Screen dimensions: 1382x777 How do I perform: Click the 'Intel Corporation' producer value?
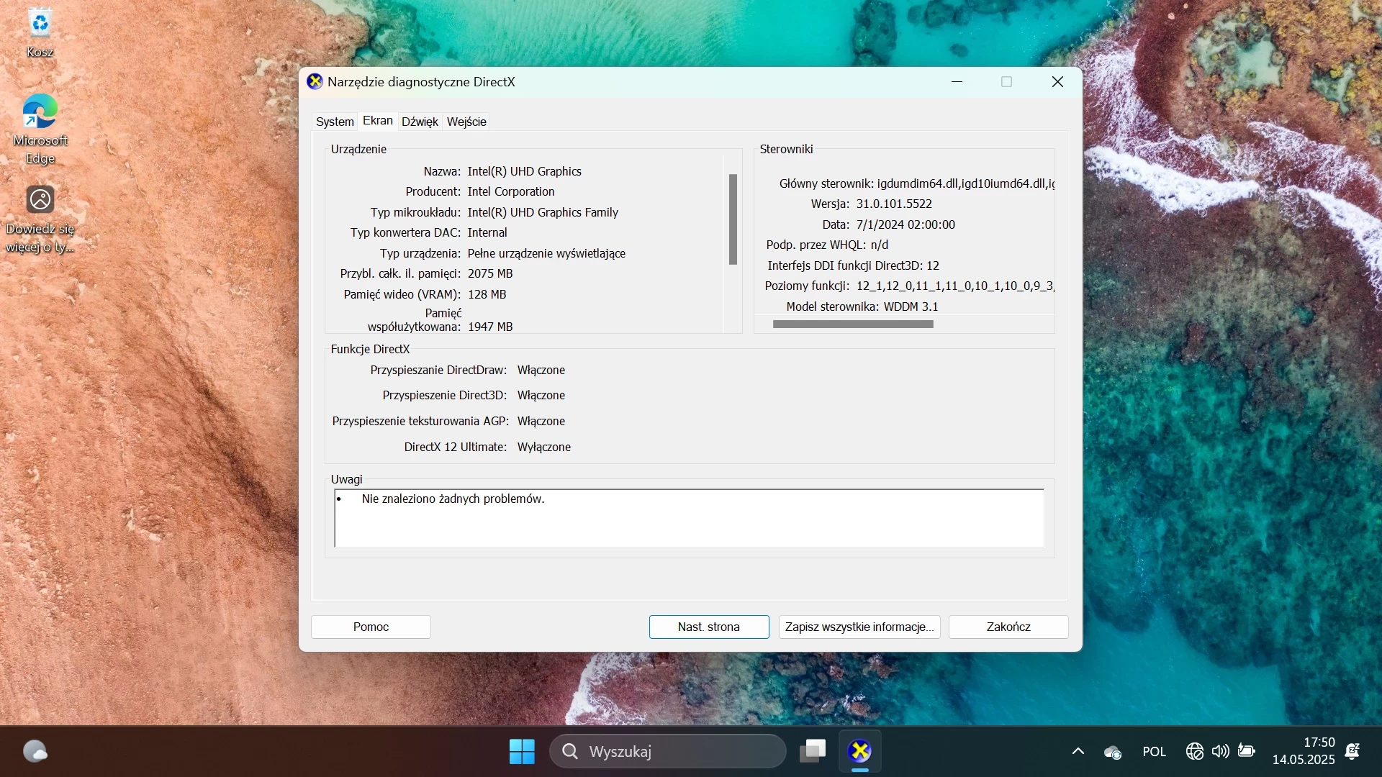tap(511, 191)
